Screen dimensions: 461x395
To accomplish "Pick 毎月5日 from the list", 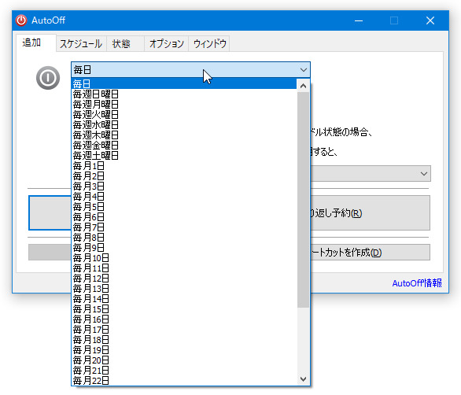I will (x=184, y=207).
